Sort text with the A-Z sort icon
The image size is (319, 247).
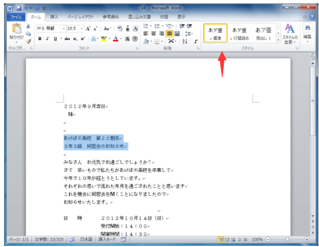185,41
